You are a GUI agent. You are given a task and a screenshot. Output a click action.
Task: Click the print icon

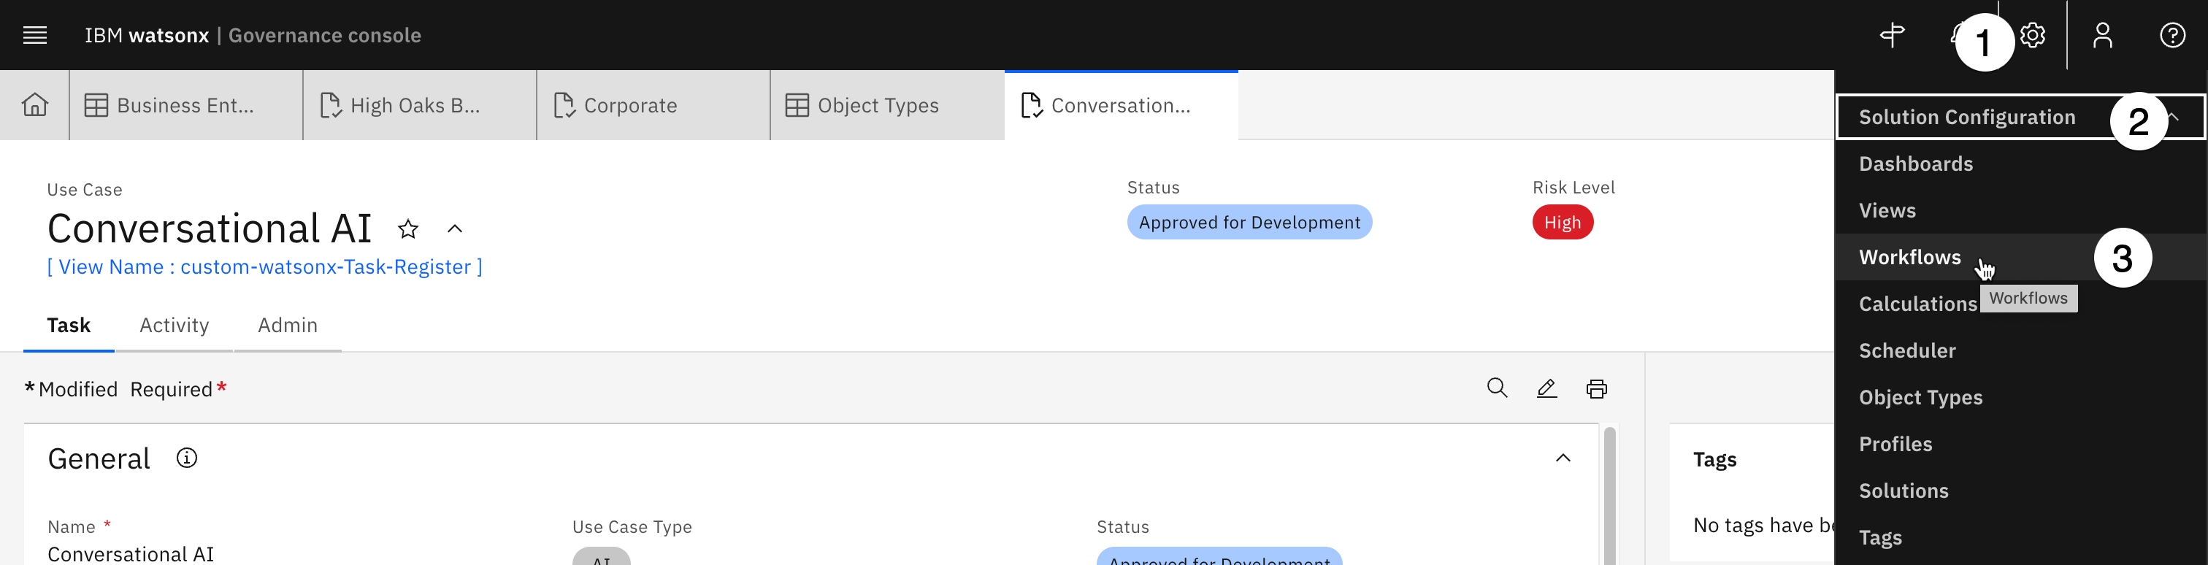(x=1597, y=388)
